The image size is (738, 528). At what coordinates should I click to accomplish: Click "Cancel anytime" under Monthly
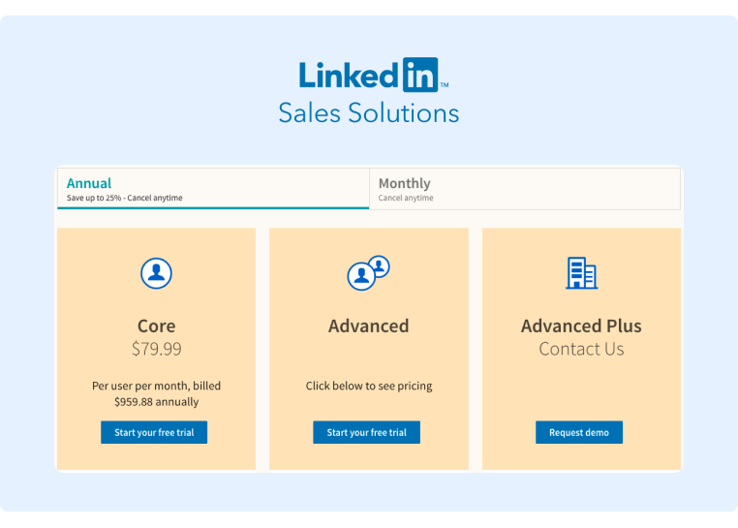point(406,199)
